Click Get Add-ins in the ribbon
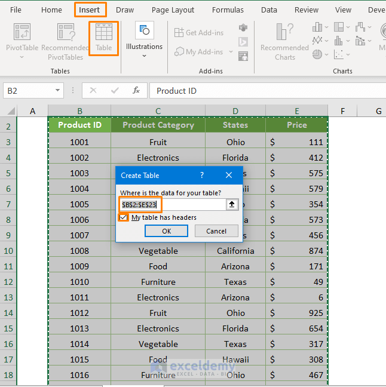The height and width of the screenshot is (387, 386). pyautogui.click(x=200, y=32)
